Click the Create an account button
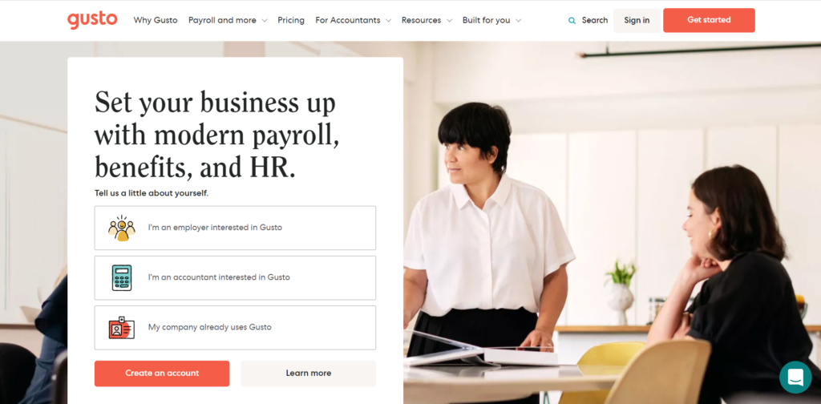 (x=162, y=373)
